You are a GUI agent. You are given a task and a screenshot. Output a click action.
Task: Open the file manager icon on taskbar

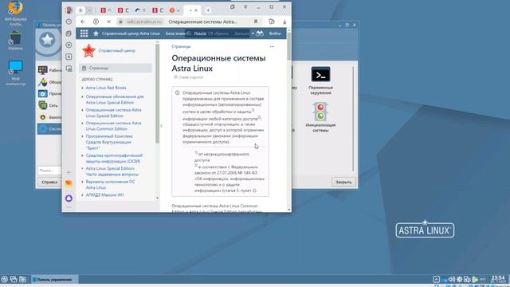pos(23,279)
